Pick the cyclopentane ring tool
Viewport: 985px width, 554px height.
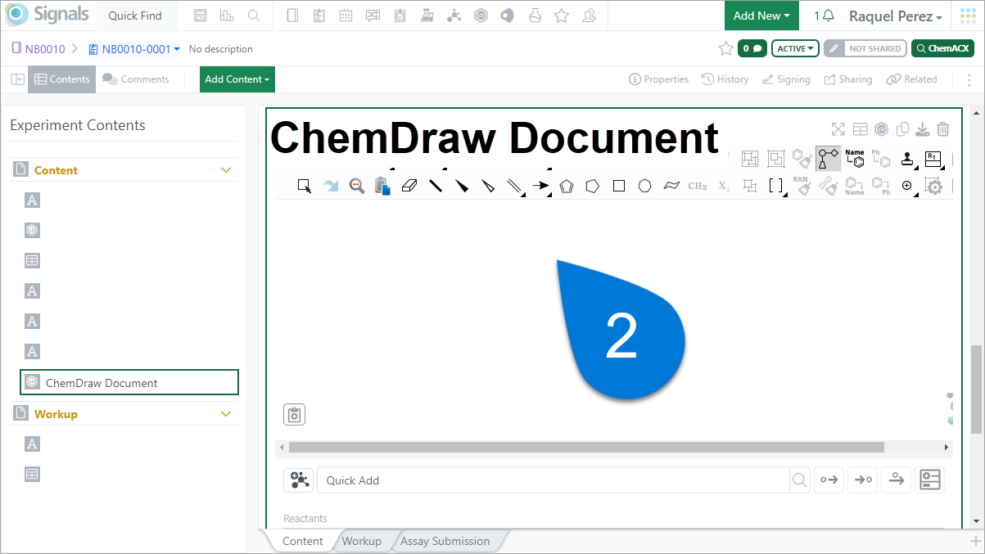click(592, 186)
